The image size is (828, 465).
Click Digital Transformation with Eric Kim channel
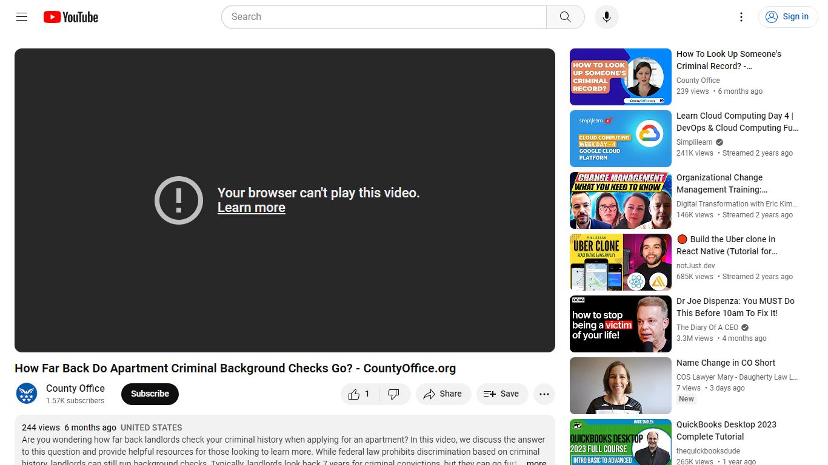[x=737, y=204]
